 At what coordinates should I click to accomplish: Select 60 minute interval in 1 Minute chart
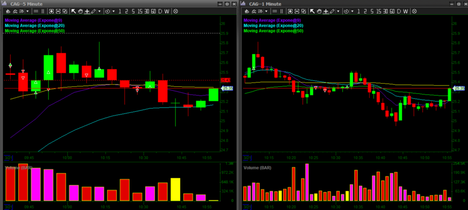(x=392, y=11)
